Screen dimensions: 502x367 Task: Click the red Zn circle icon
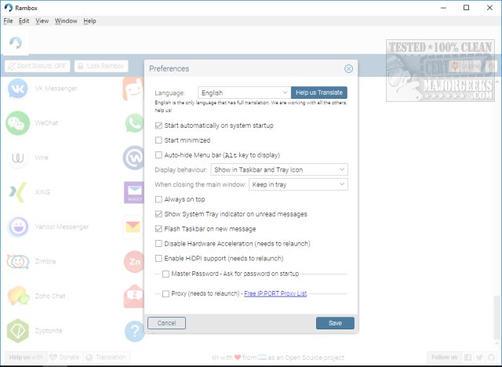tap(134, 261)
